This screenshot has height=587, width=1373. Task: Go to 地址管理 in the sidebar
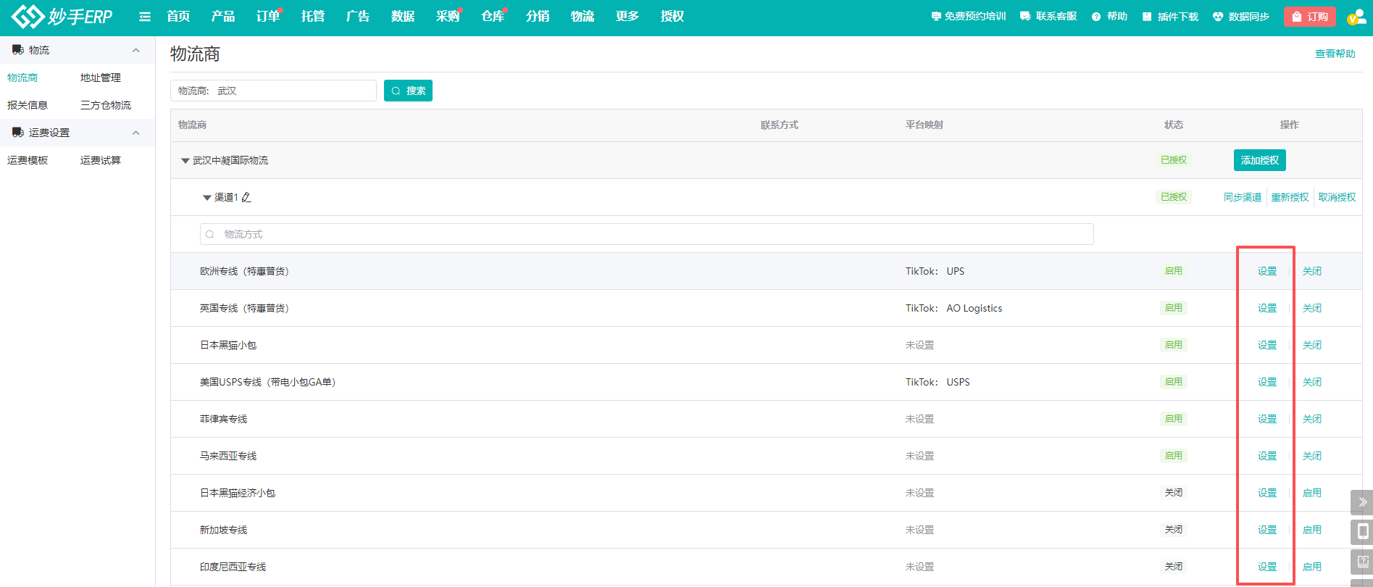(100, 78)
